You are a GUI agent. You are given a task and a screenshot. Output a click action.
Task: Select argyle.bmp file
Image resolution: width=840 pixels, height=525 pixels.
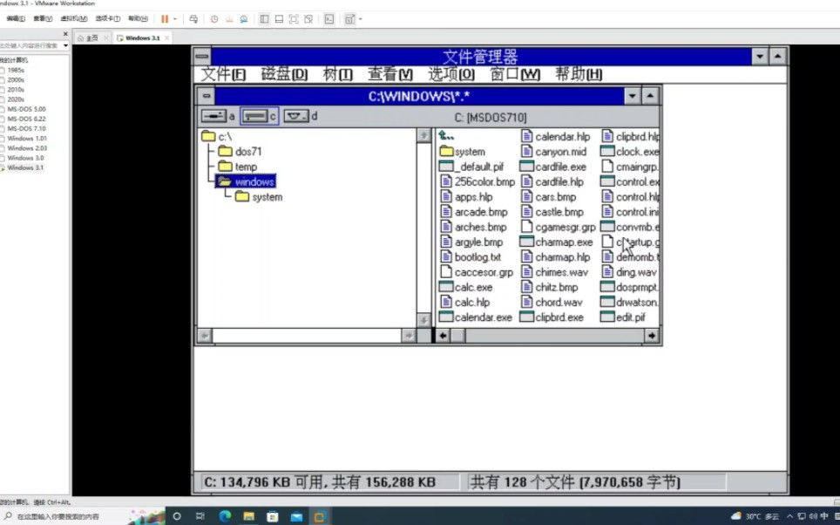click(471, 242)
